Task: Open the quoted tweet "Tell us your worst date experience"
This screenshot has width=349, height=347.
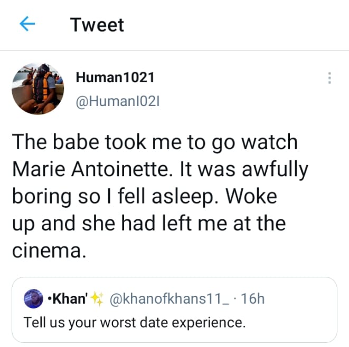Action: pyautogui.click(x=174, y=322)
